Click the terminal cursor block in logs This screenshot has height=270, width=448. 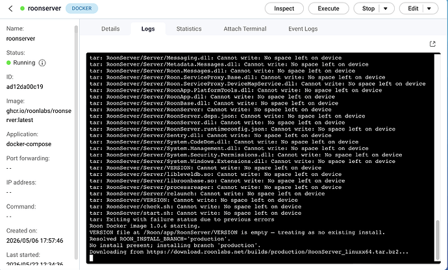pos(91,258)
